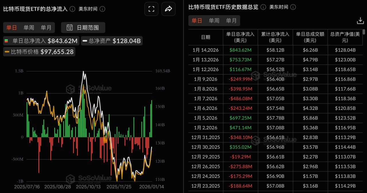Click the 单日总净流入 column header
367x193 pixels.
[x=240, y=37]
